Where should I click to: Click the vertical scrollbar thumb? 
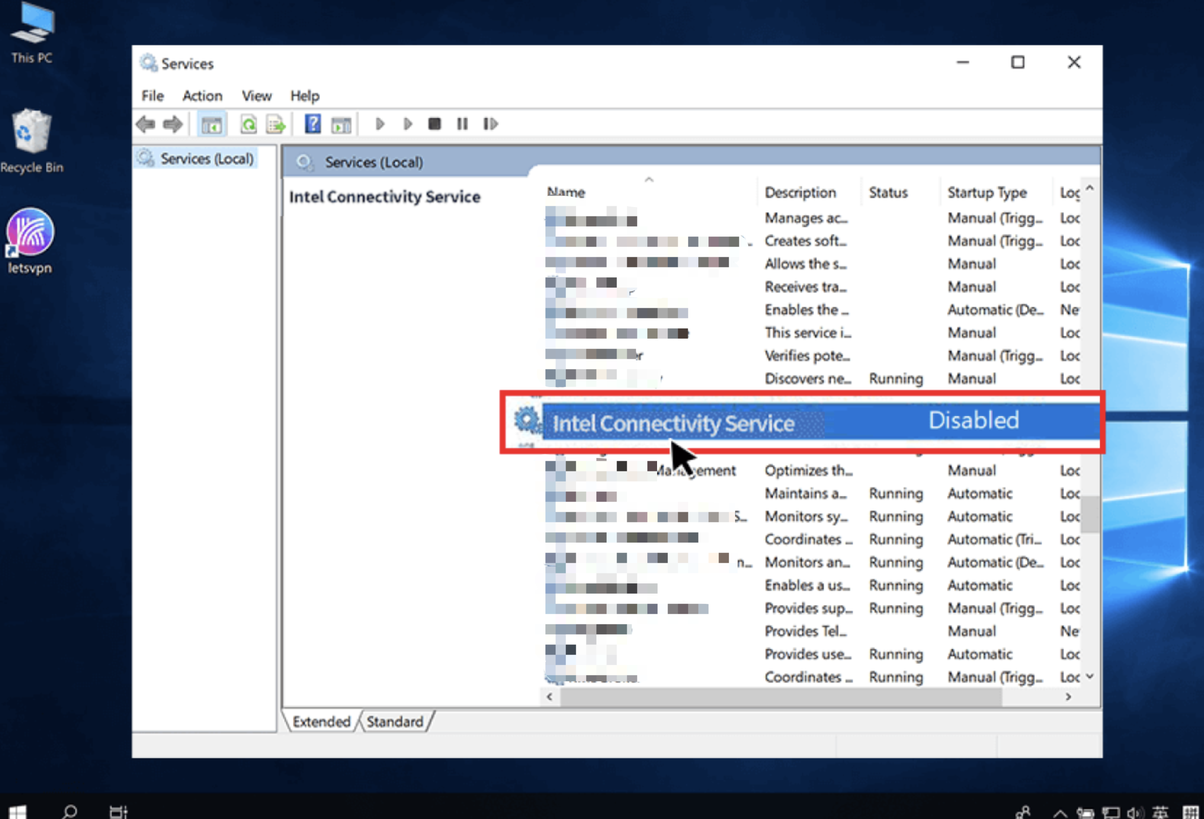pos(1089,514)
